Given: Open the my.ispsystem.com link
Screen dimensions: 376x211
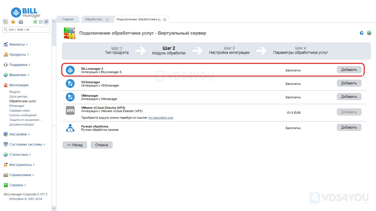Looking at the screenshot, I should [x=161, y=118].
